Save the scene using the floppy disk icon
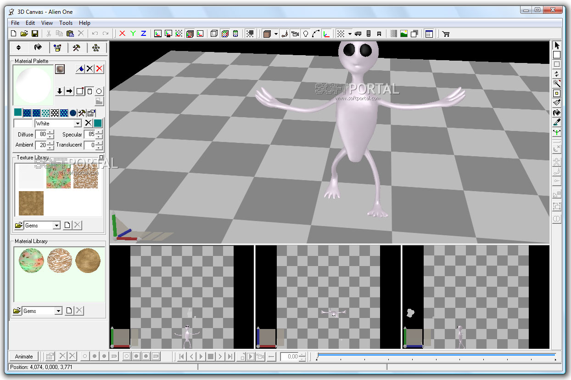Image resolution: width=571 pixels, height=380 pixels. [x=34, y=34]
